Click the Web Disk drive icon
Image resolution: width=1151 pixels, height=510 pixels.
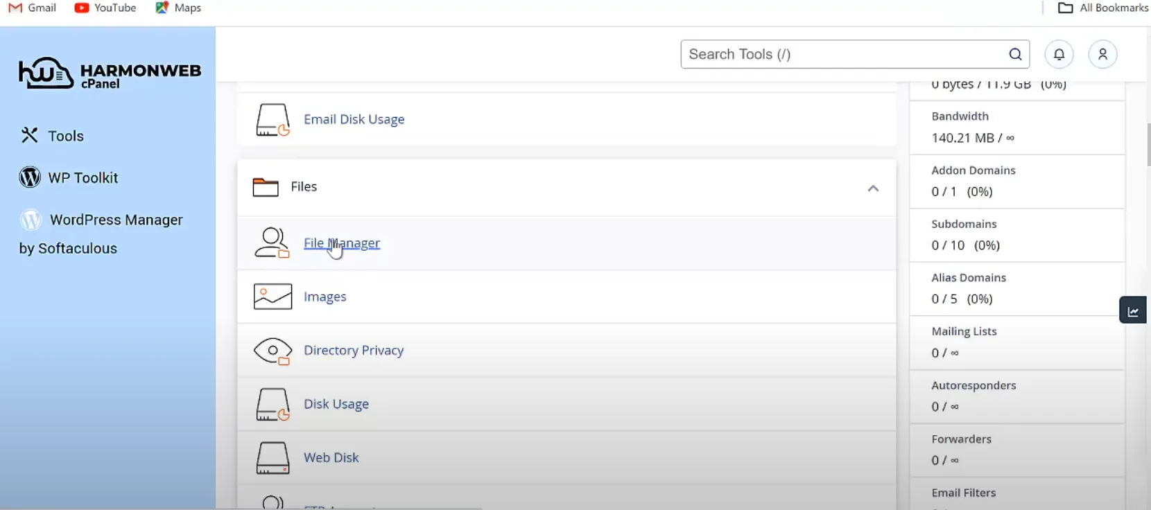[x=272, y=458]
